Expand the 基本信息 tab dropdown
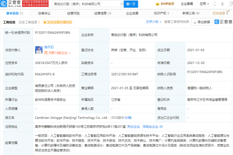Viewport: 233px width, 155px height. 15,13
